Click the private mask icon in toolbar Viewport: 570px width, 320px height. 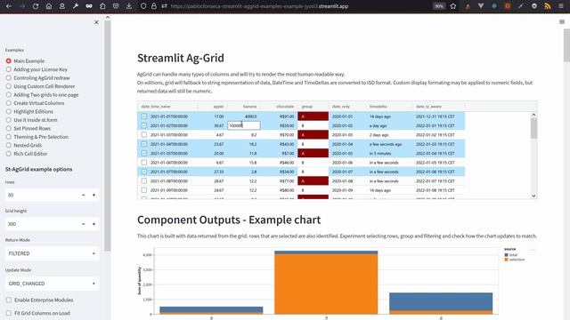89,6
